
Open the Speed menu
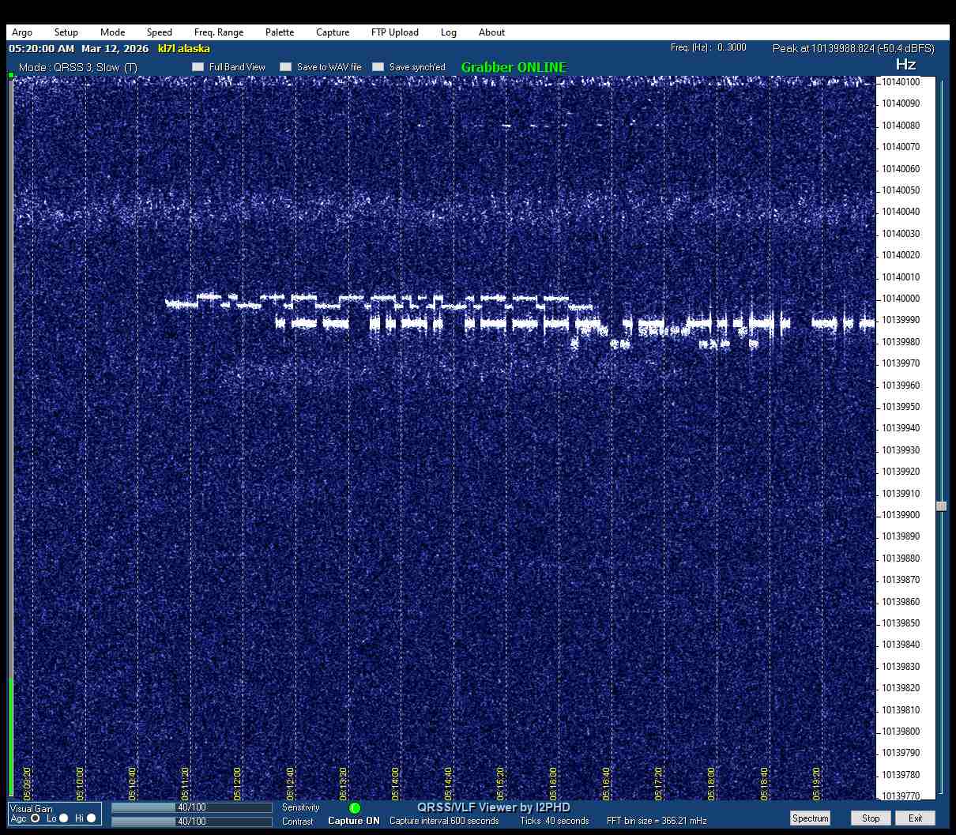pyautogui.click(x=159, y=32)
